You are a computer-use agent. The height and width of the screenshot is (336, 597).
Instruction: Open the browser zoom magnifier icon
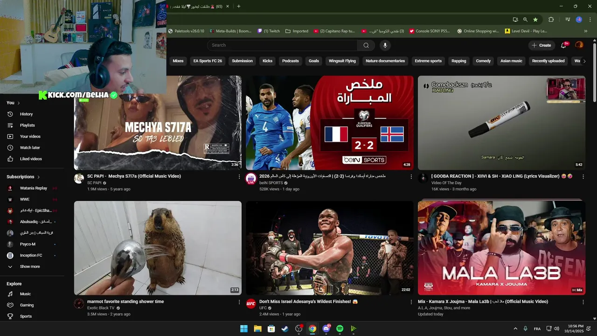525,20
